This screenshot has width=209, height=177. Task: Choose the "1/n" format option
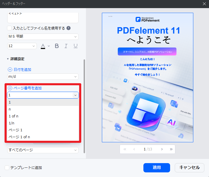tap(43, 123)
